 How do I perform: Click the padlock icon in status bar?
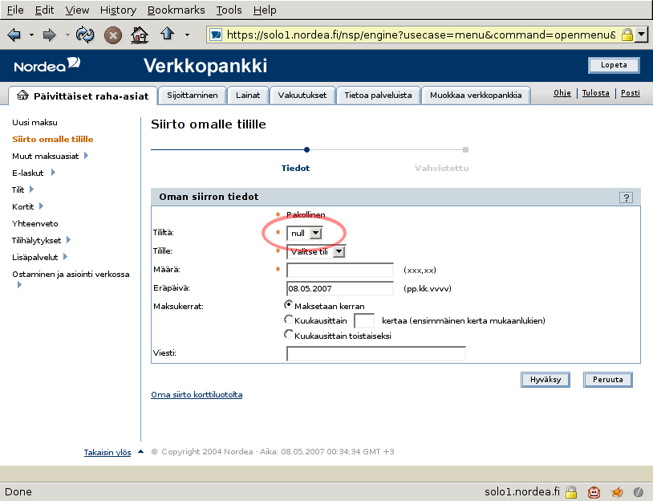(571, 491)
